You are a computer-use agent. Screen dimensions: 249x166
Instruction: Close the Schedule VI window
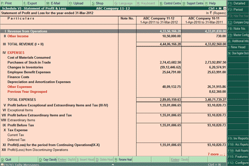[x=225, y=9]
